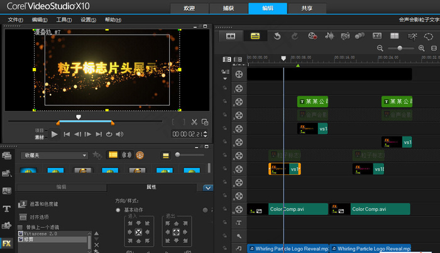Click the timeline zoom slider handle
Viewport: 440px width, 253px height.
tap(399, 48)
